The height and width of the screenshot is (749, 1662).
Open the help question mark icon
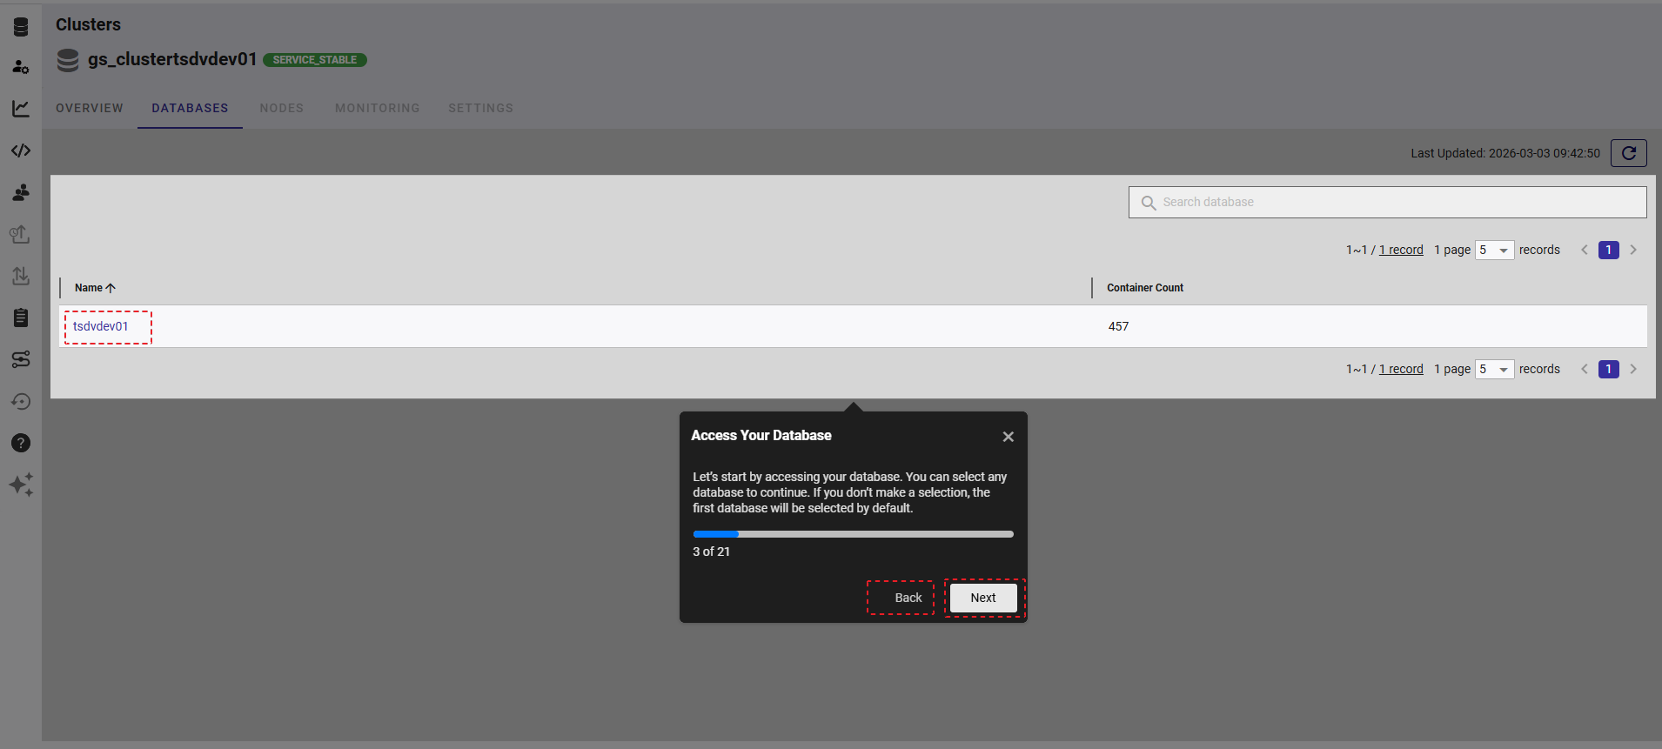(21, 443)
